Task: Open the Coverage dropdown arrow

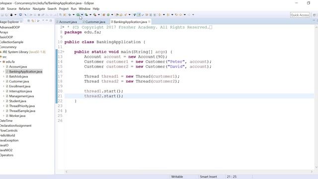Action: 90,14
